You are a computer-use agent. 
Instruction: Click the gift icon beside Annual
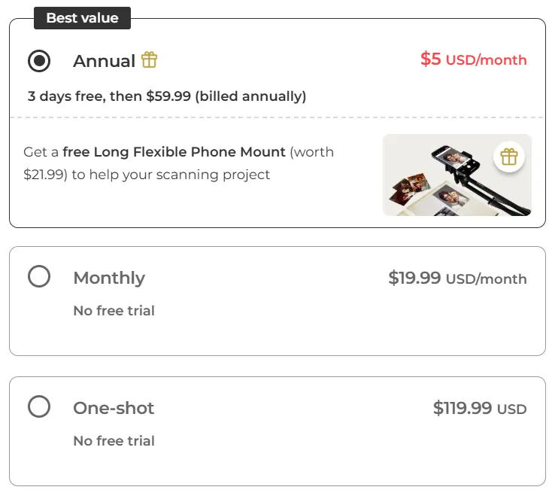[150, 60]
